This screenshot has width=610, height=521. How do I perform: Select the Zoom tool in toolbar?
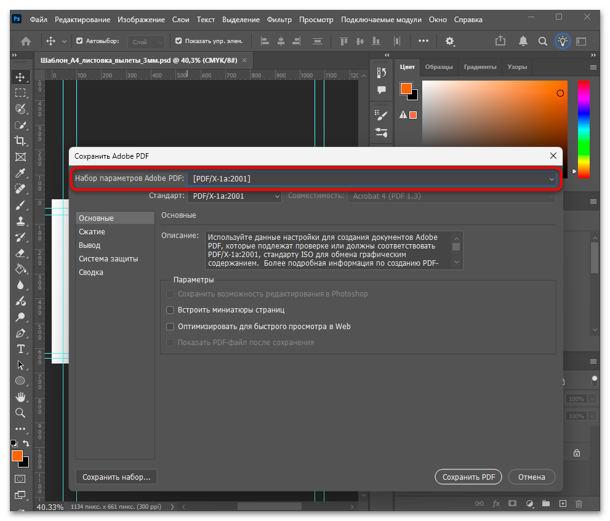pos(20,413)
